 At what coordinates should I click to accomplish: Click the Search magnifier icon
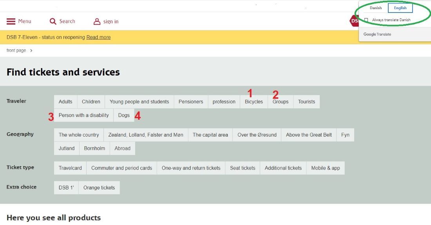[53, 22]
